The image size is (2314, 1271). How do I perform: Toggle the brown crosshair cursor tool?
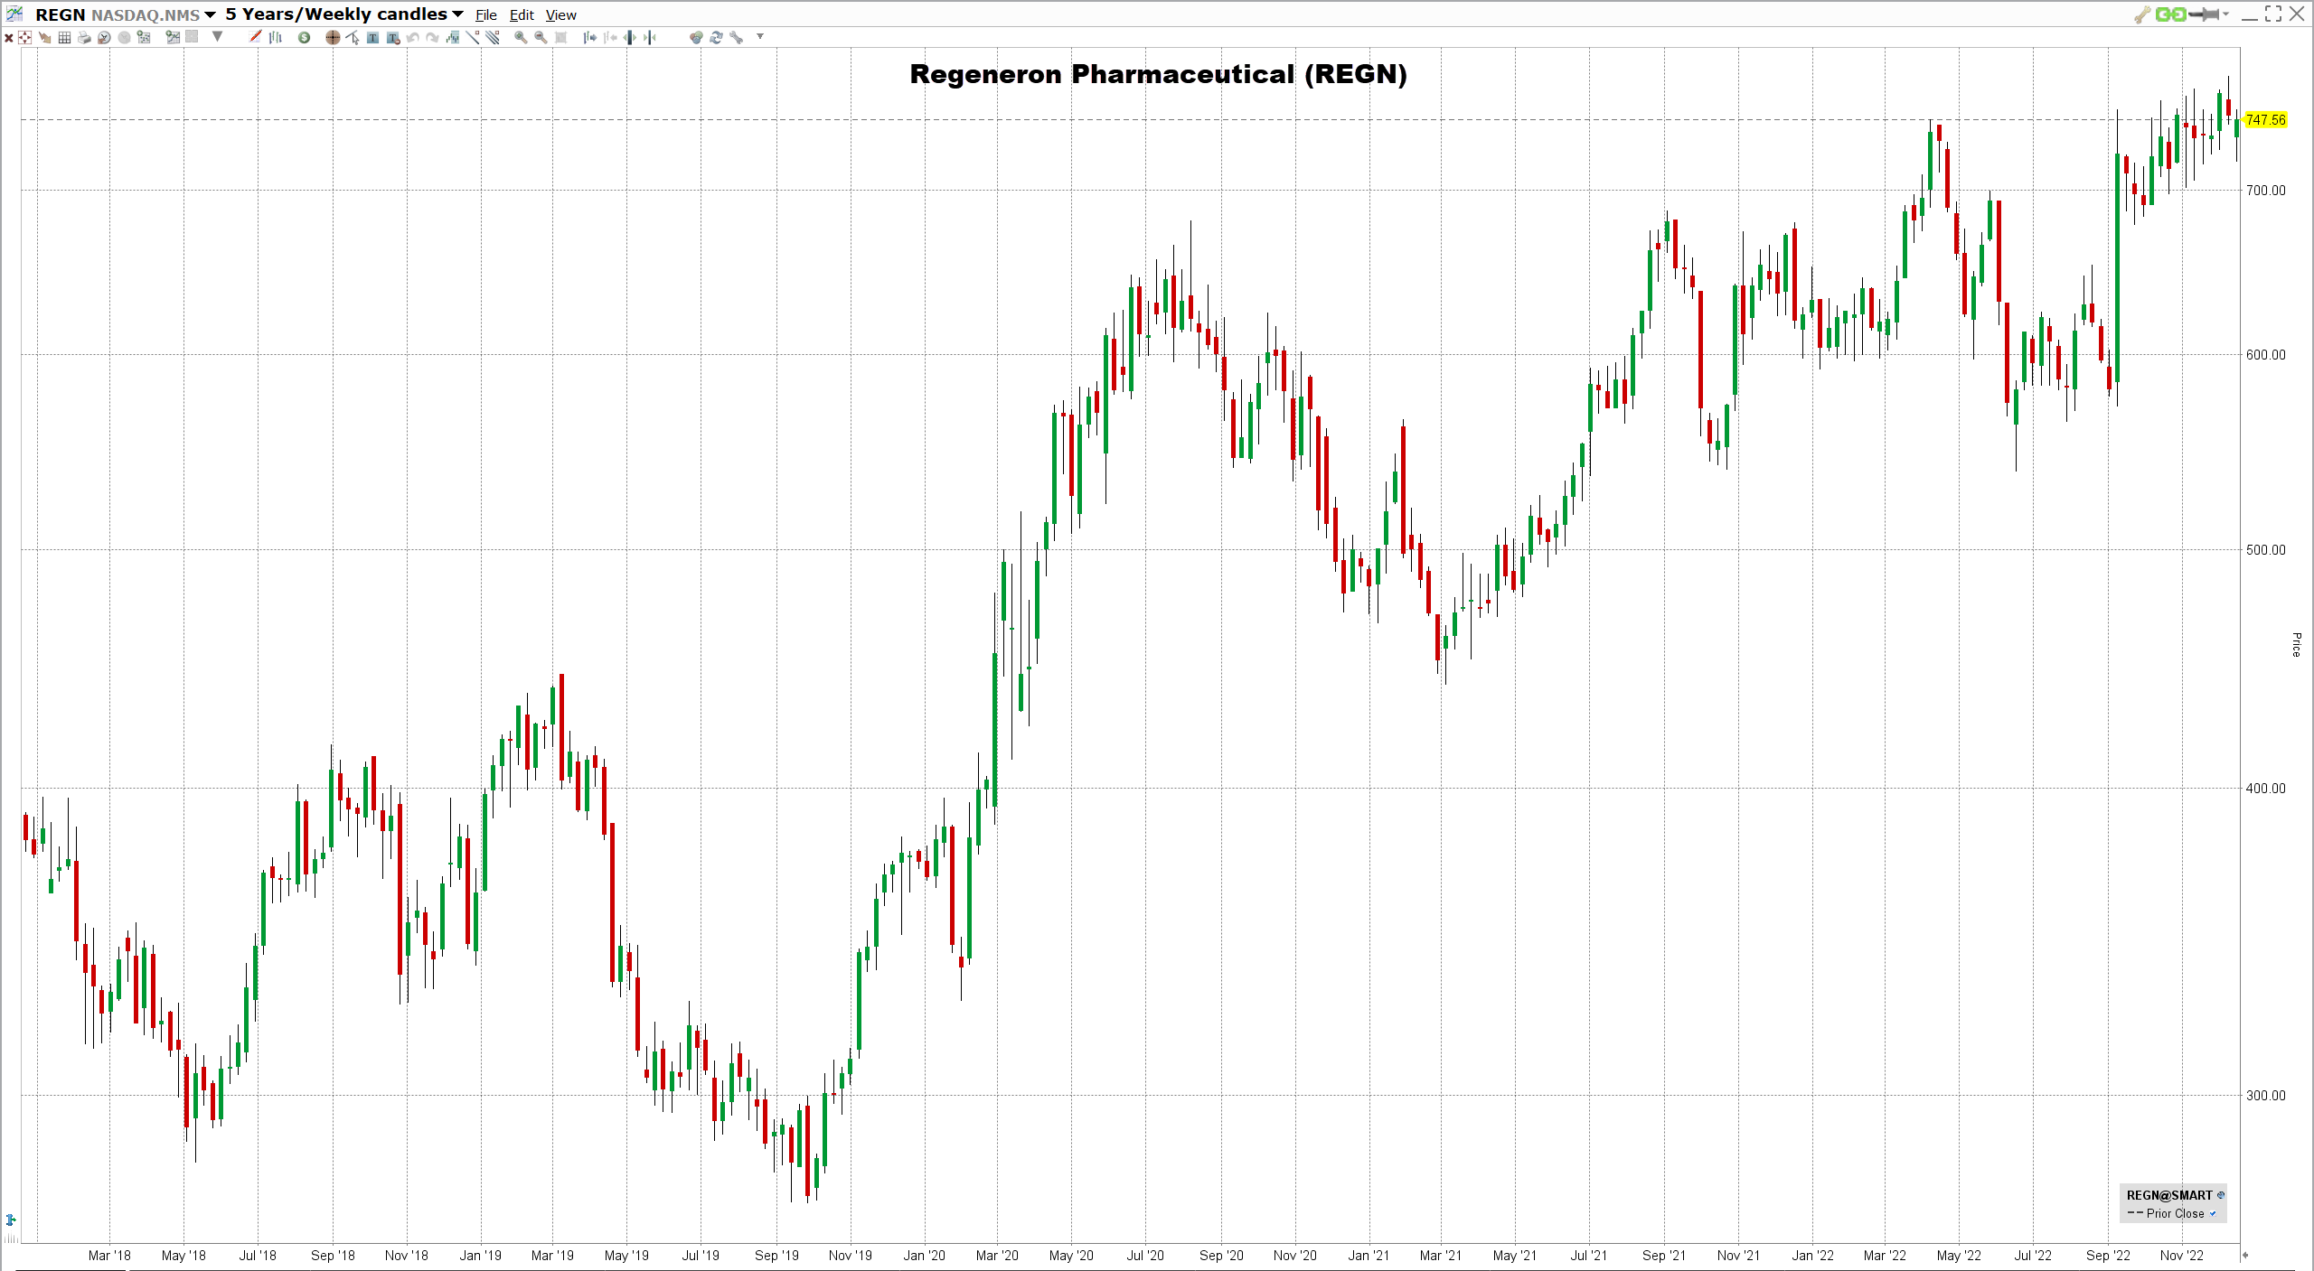[333, 37]
